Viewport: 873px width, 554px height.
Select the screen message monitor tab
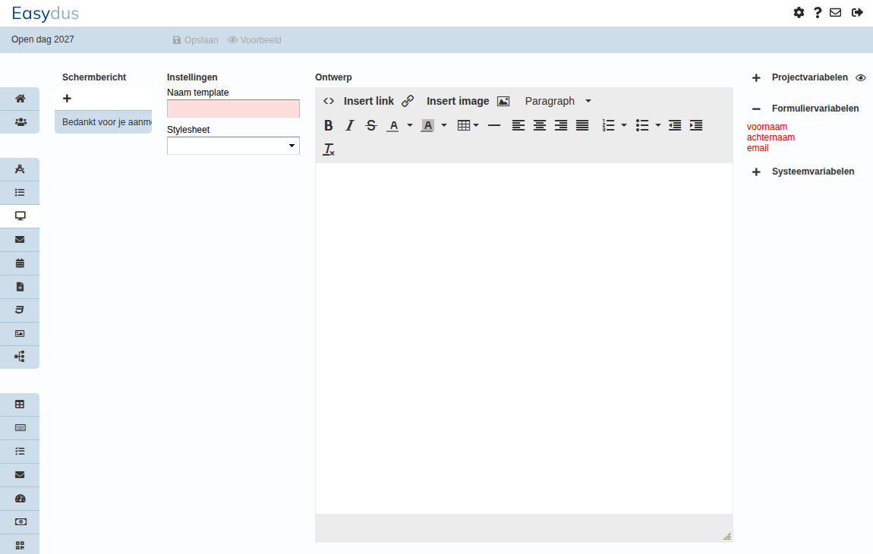(x=20, y=216)
